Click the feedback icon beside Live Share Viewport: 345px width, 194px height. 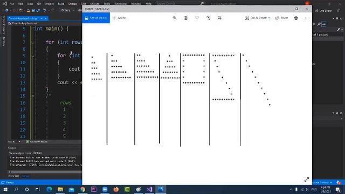339,10
